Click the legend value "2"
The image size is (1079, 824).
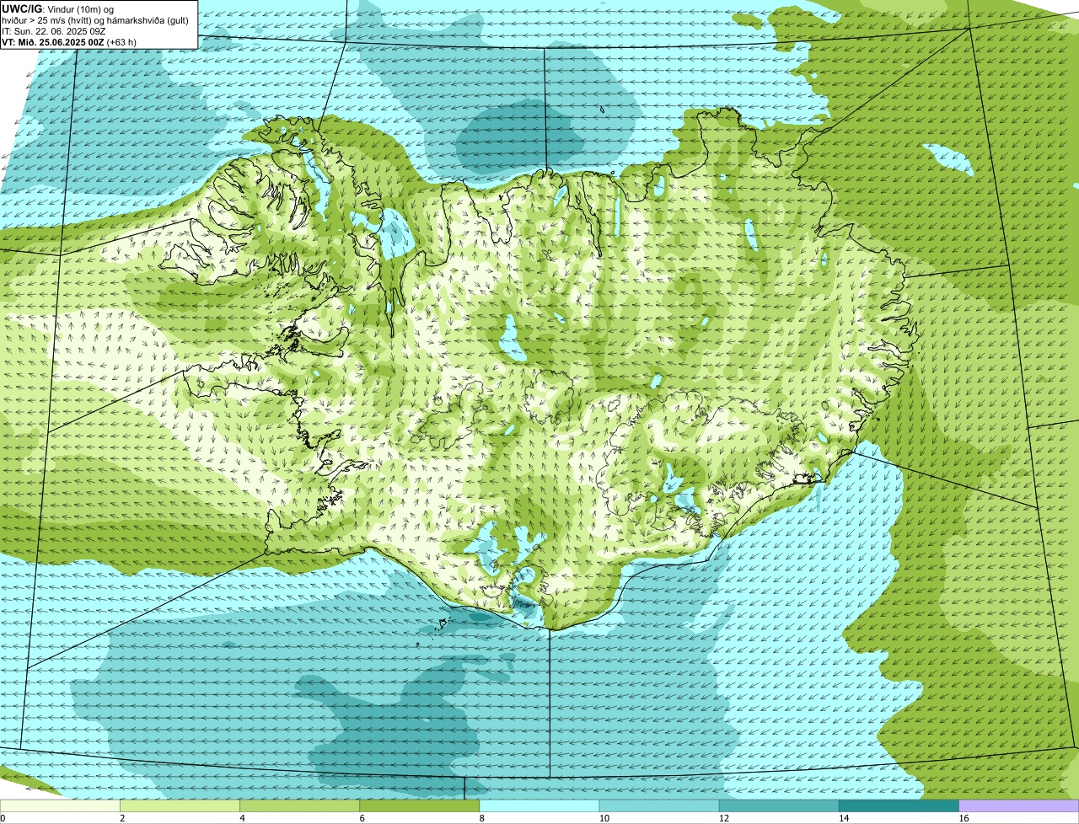[x=122, y=818]
